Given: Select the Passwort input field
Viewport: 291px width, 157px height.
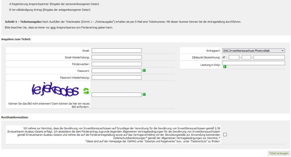Looking at the screenshot, I should (x=117, y=71).
